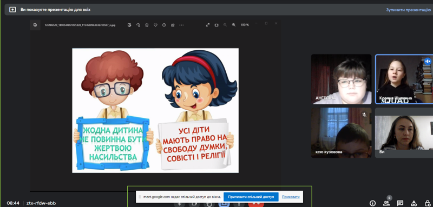Click the presentation icon in the top banner
The width and height of the screenshot is (433, 207).
point(12,10)
